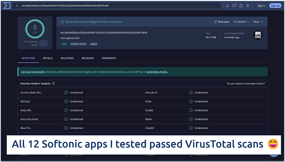Click the Security vendors' analysis info icon

[x=53, y=83]
